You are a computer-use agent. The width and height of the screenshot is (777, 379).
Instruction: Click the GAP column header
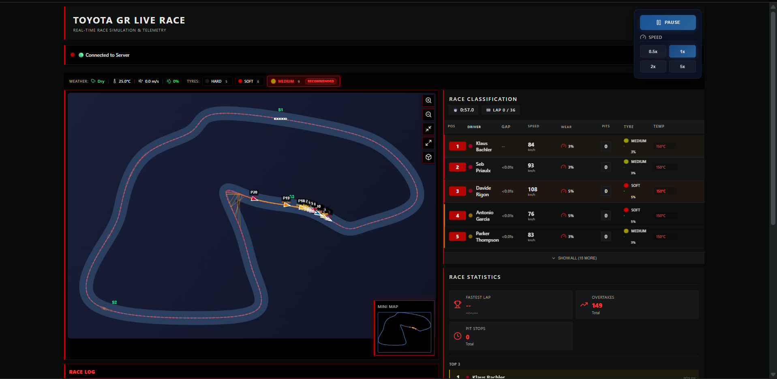coord(506,127)
